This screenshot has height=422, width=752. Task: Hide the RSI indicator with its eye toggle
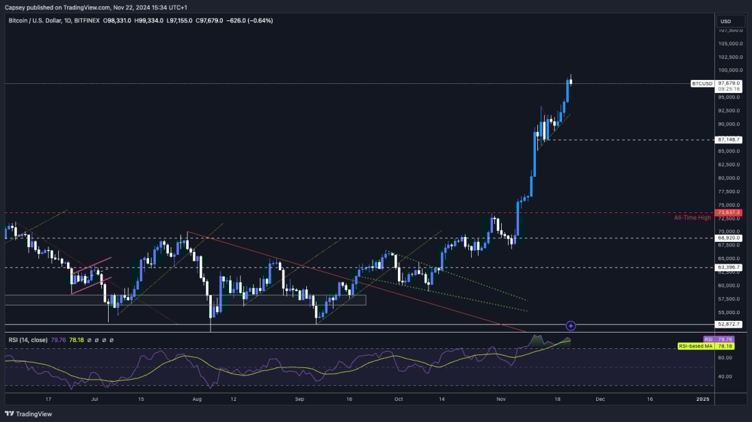pos(89,338)
